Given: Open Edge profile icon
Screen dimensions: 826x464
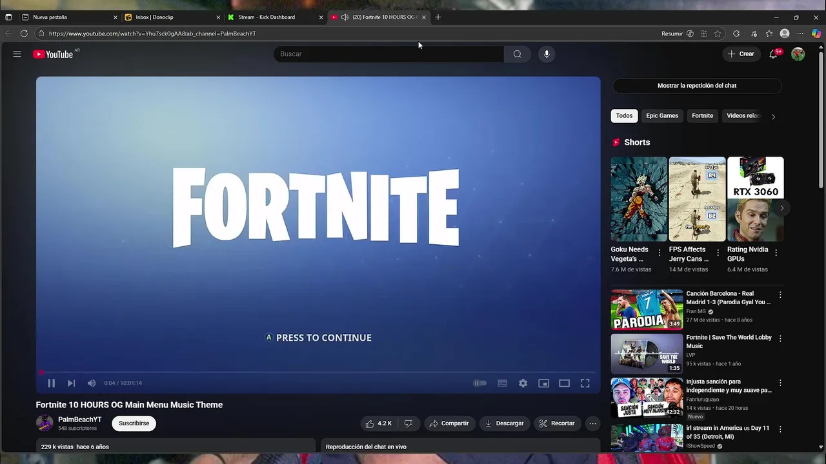Looking at the screenshot, I should click(785, 34).
